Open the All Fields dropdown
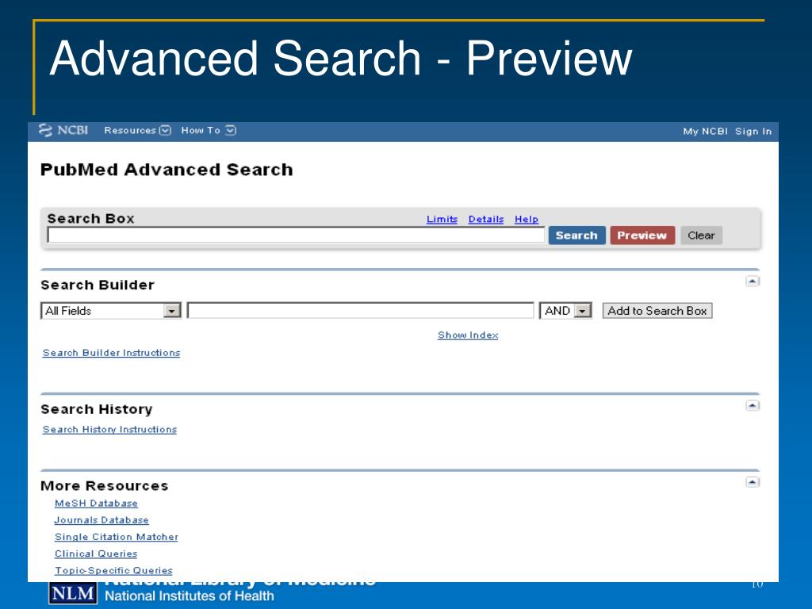This screenshot has width=812, height=609. [x=111, y=311]
